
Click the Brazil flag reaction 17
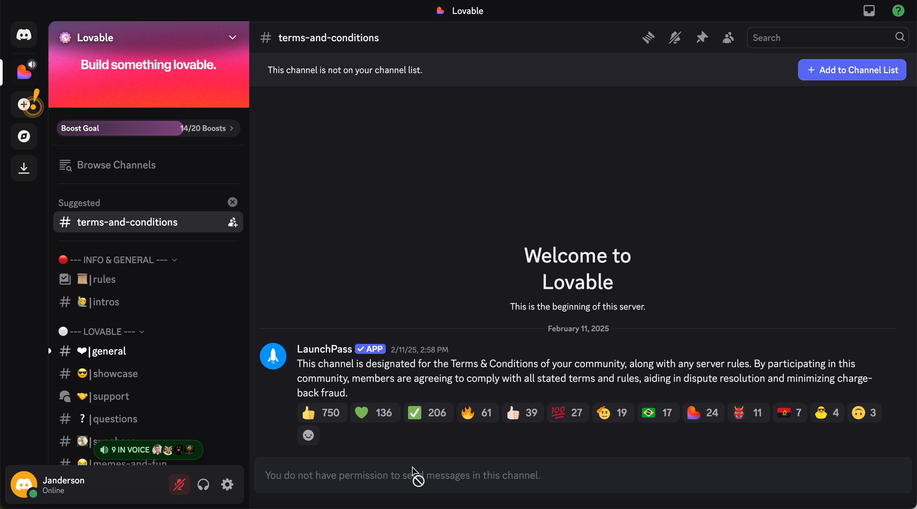[x=658, y=413]
